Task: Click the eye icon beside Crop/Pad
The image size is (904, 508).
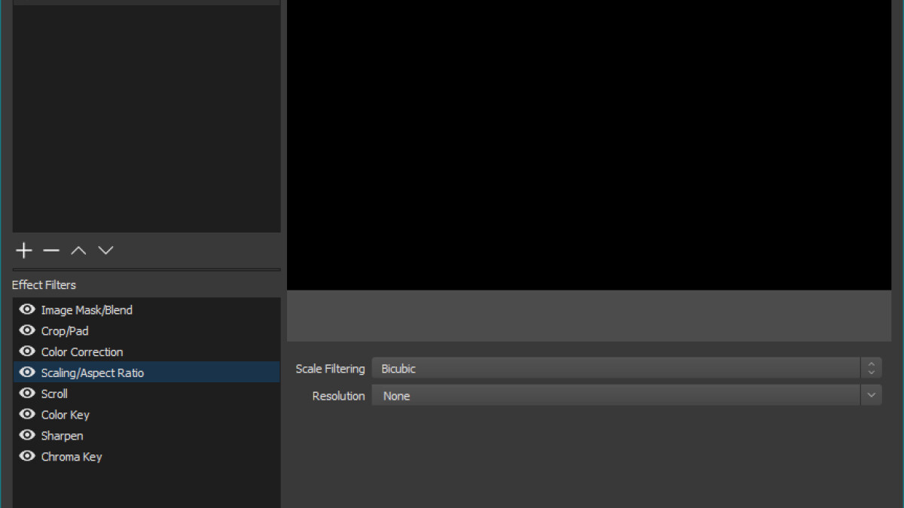Action: coord(26,330)
